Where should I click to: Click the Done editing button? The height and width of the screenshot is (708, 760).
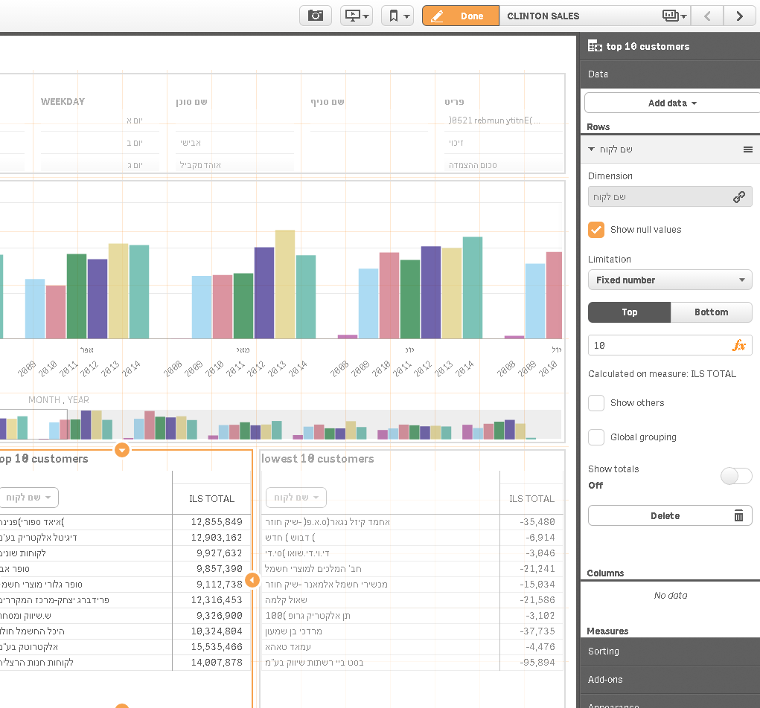tap(461, 16)
